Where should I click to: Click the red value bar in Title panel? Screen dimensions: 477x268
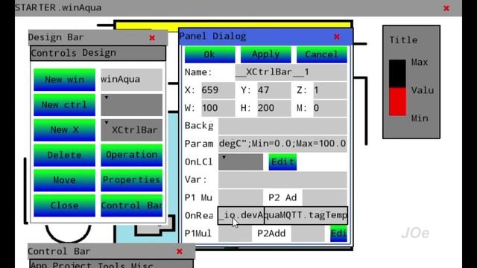click(397, 102)
